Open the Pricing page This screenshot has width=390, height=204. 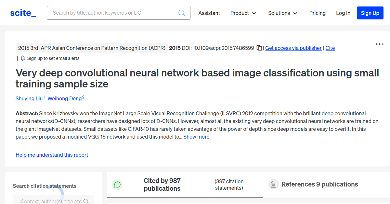coord(317,13)
